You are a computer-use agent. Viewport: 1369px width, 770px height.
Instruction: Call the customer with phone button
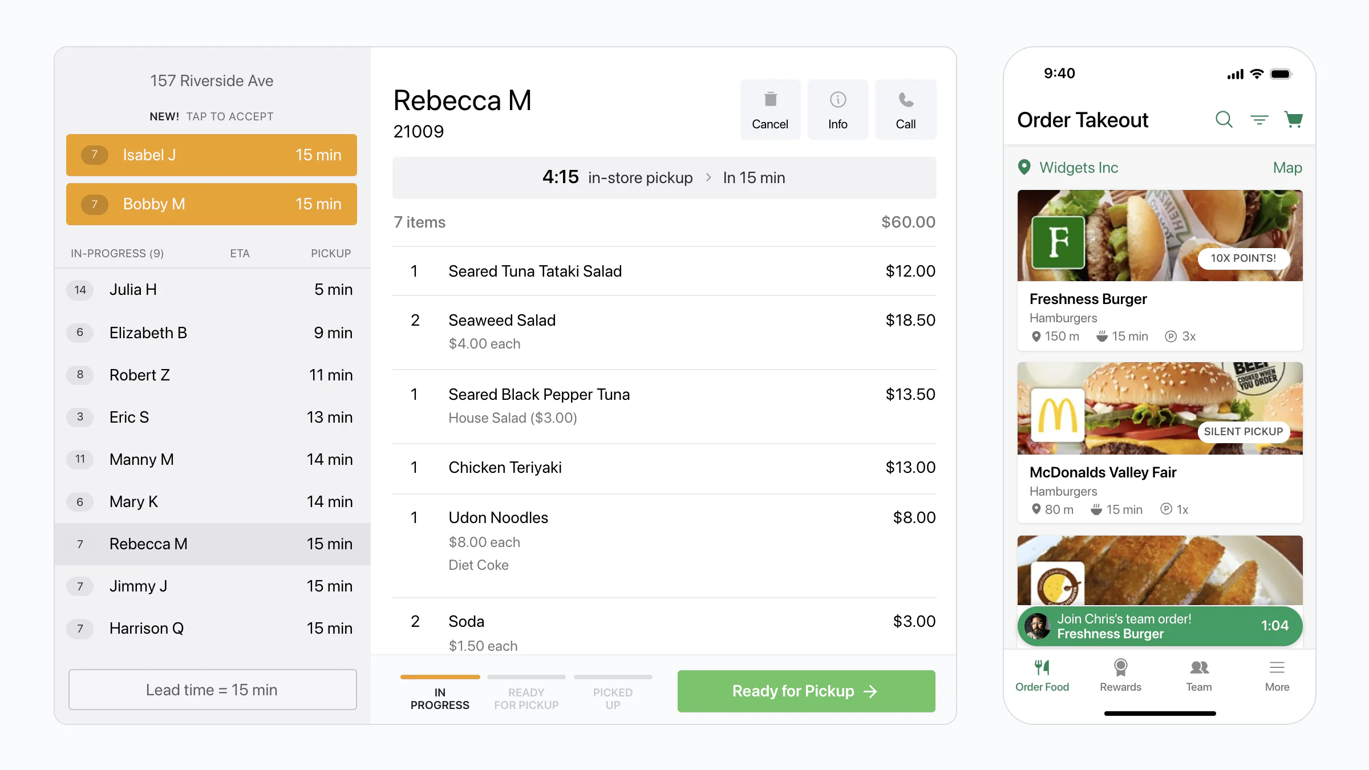click(x=905, y=110)
